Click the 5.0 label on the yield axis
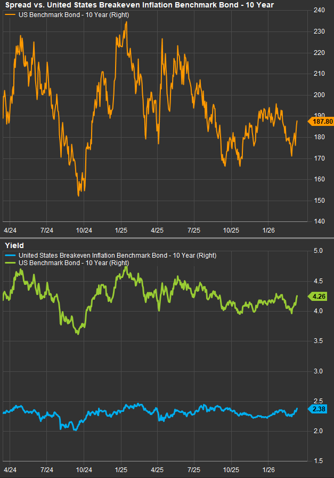This screenshot has width=334, height=478. point(317,250)
